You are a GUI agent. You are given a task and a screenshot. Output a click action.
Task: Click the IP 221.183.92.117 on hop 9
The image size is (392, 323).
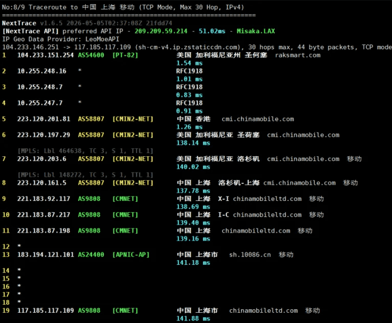click(43, 199)
